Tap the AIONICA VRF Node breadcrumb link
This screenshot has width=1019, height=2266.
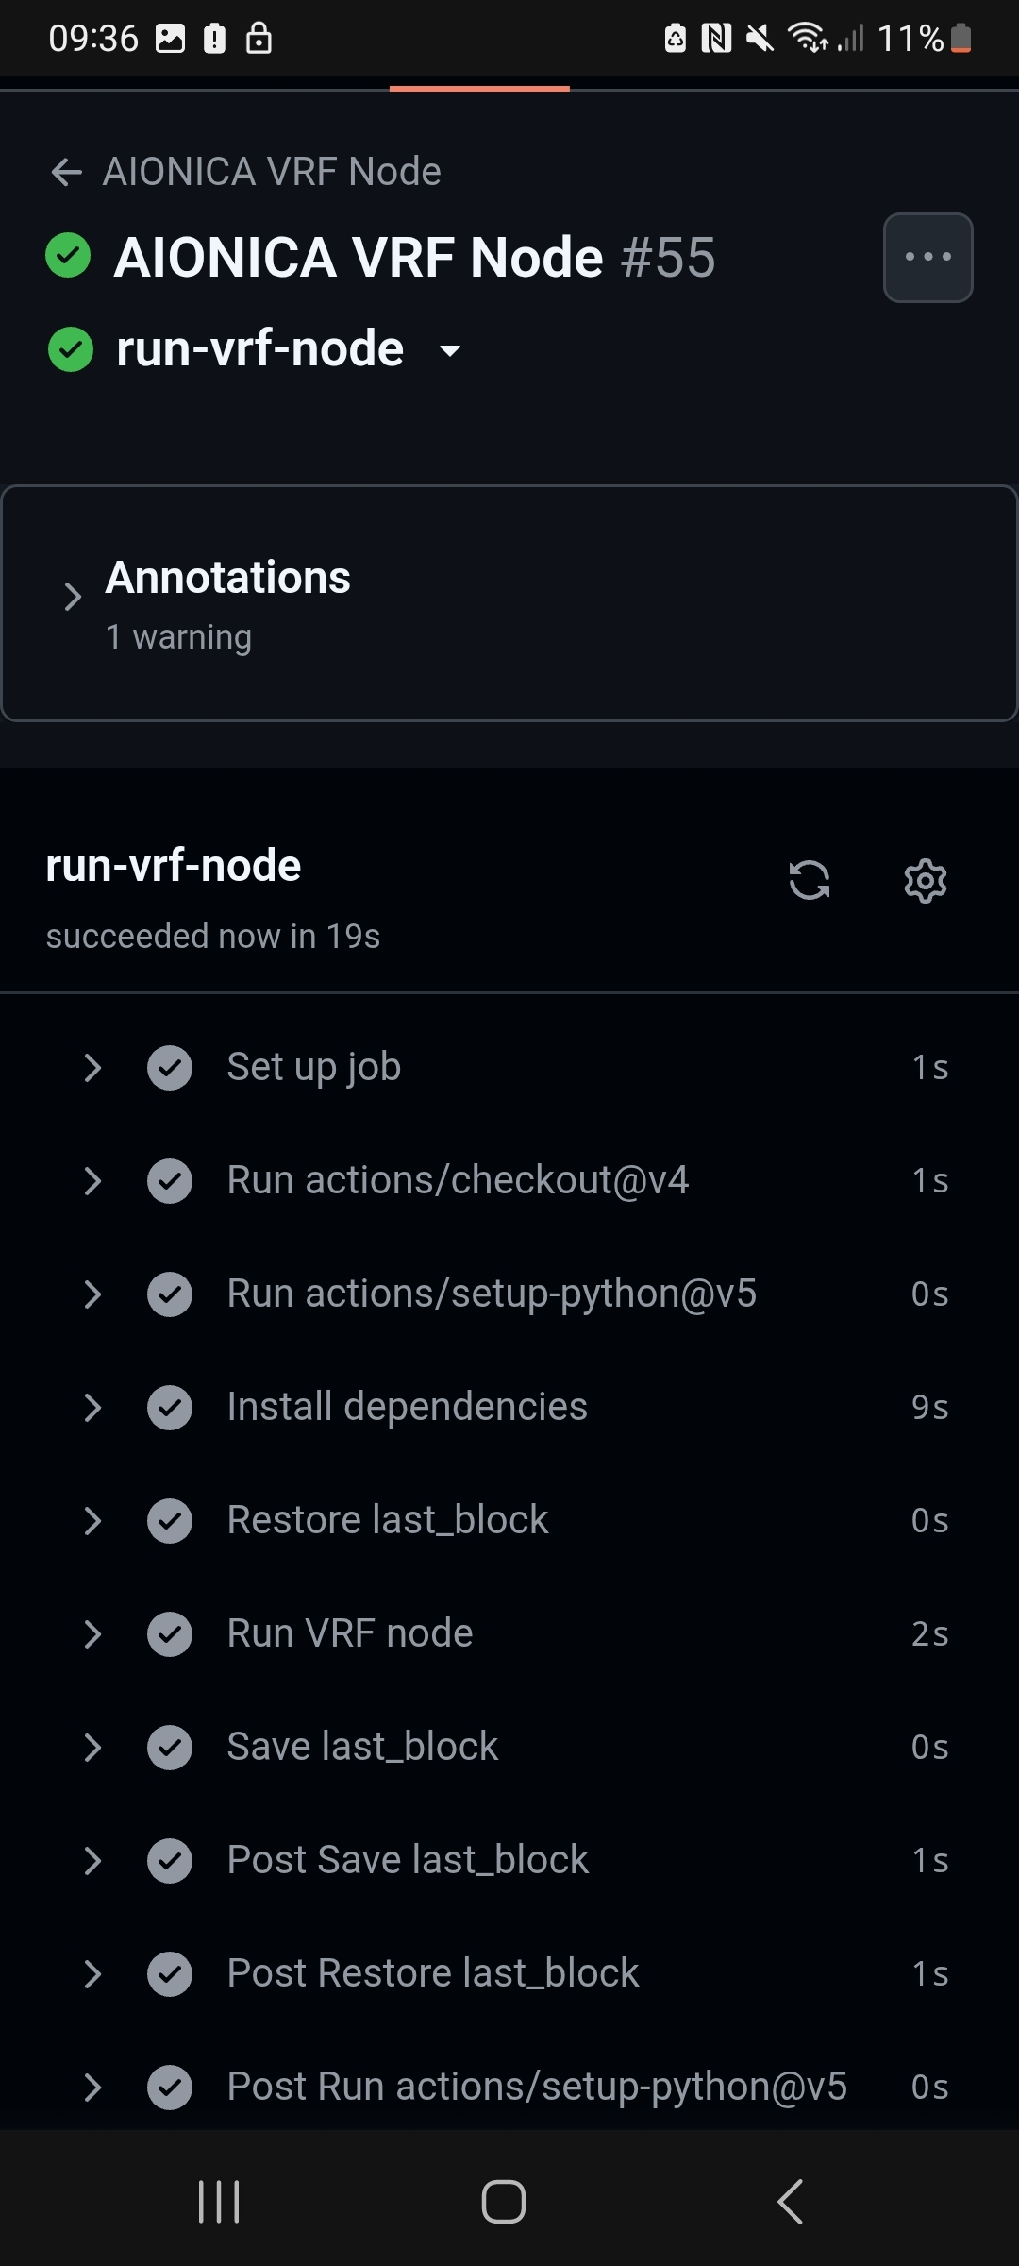(272, 172)
